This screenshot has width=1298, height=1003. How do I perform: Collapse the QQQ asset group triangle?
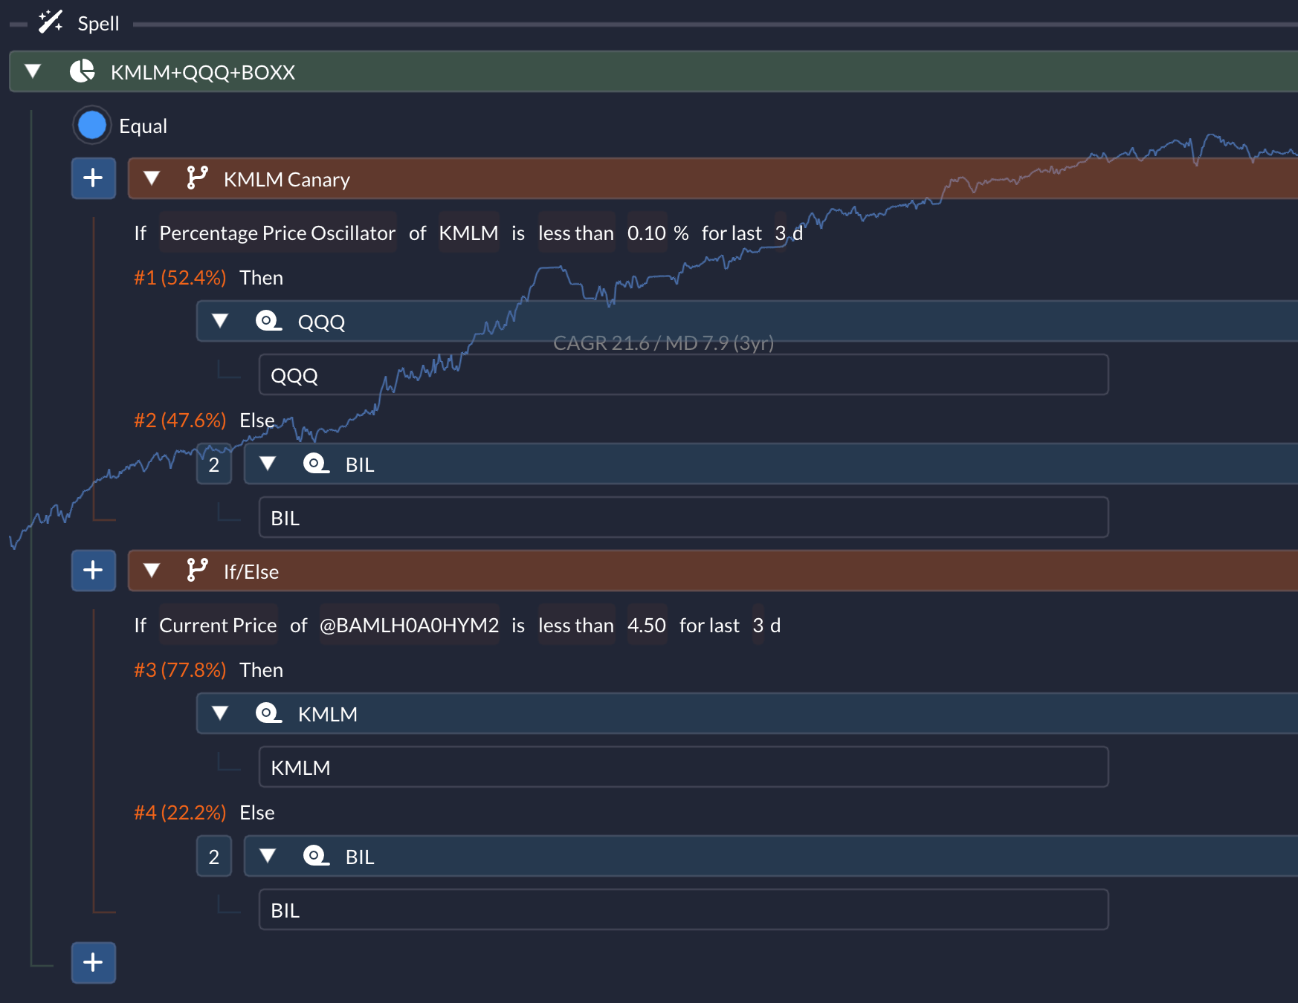220,321
